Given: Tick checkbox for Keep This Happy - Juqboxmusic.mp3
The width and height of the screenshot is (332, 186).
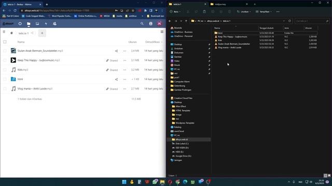Looking at the screenshot, I should (5, 60).
